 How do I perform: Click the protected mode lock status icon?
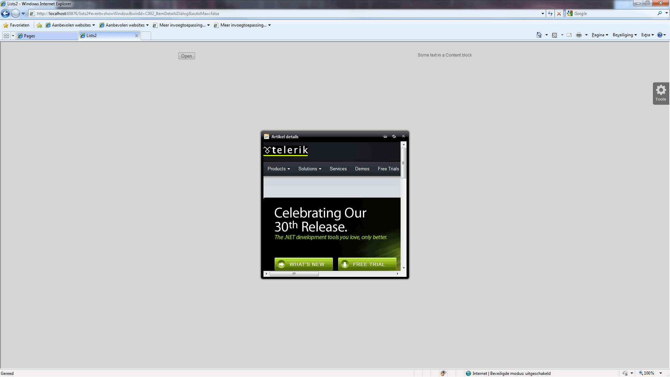pyautogui.click(x=625, y=373)
